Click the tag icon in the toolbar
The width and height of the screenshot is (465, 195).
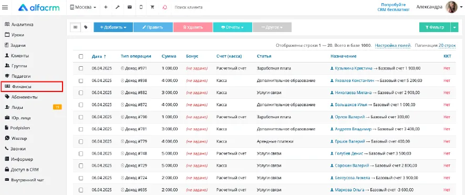[86, 27]
